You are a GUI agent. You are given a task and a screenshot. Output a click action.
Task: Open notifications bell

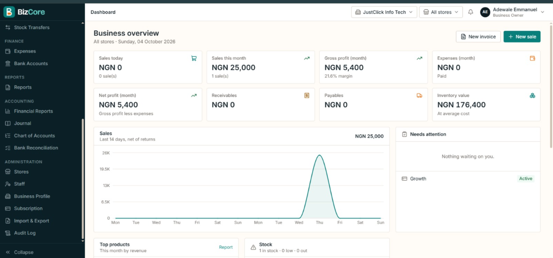(x=470, y=12)
